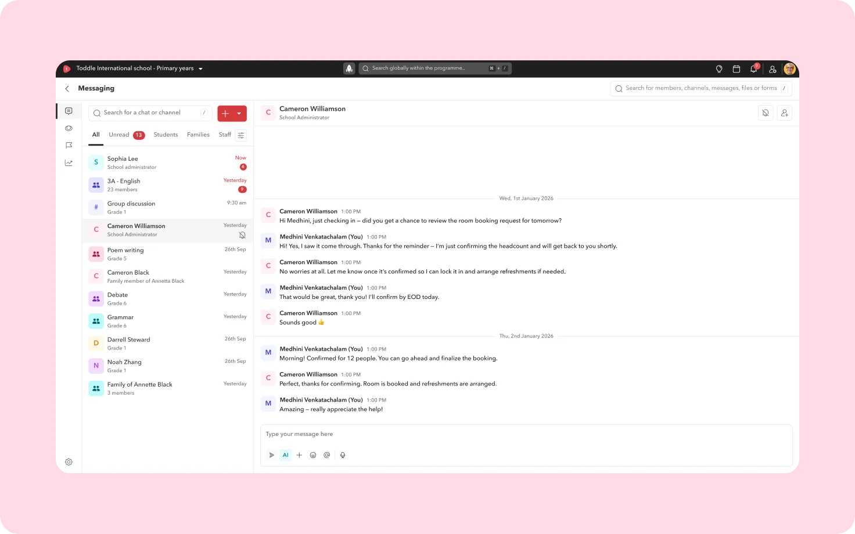Open the chat list filter settings

point(240,135)
